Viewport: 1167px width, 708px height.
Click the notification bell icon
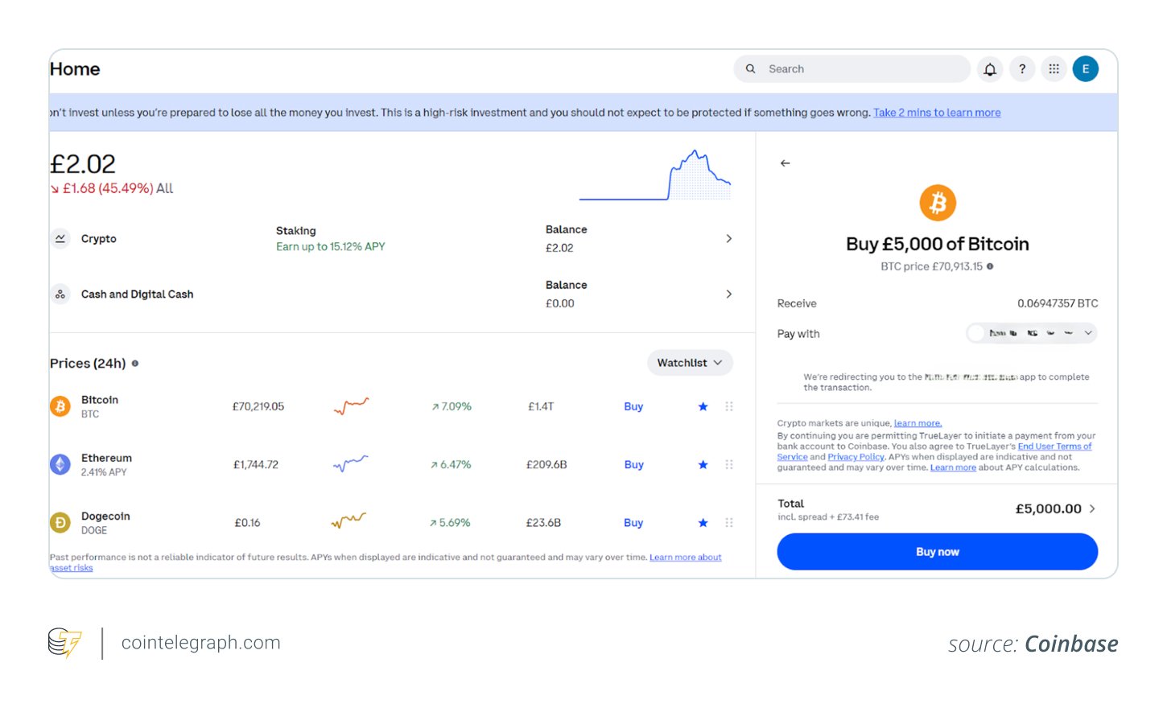point(990,69)
